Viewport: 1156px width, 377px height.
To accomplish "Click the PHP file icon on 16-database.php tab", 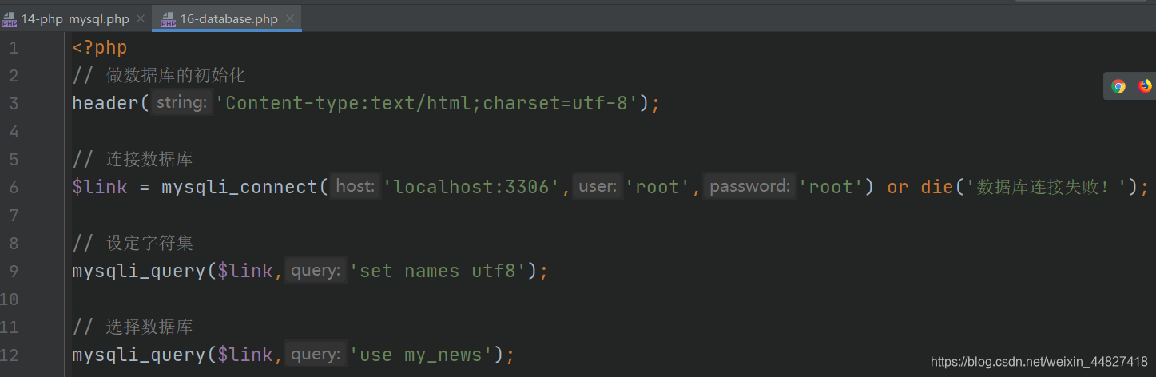I will [168, 19].
